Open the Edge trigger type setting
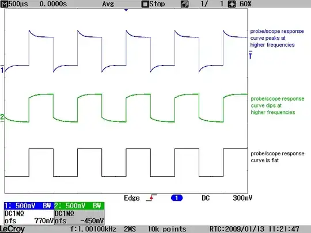This screenshot has width=311, height=233. pos(132,198)
